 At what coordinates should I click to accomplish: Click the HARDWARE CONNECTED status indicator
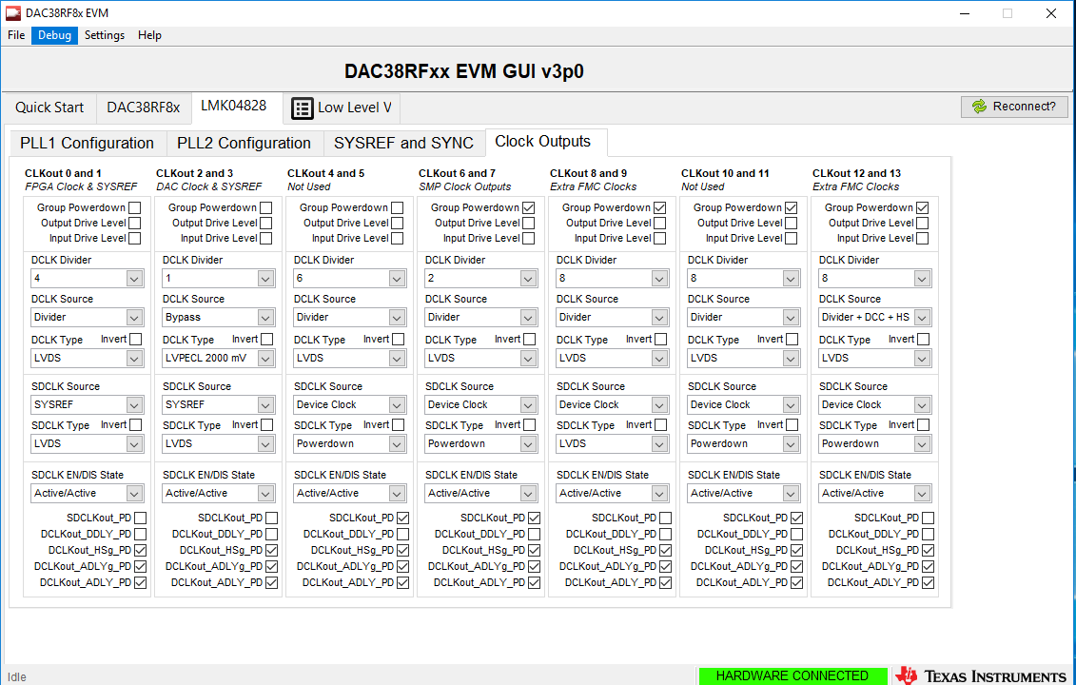click(x=792, y=676)
